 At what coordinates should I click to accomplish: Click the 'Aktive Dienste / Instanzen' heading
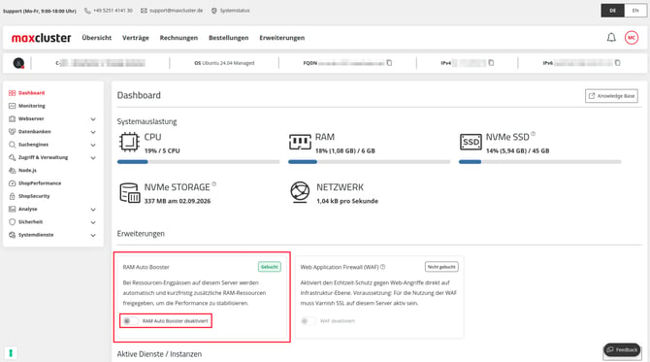tap(159, 354)
